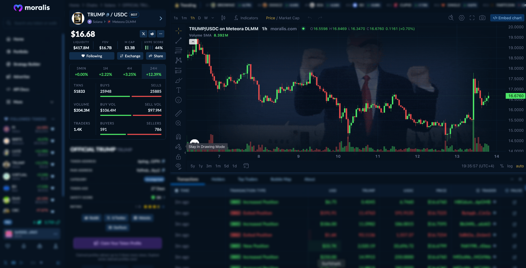
Task: Switch stats to the 4H tab
Action: 129,71
